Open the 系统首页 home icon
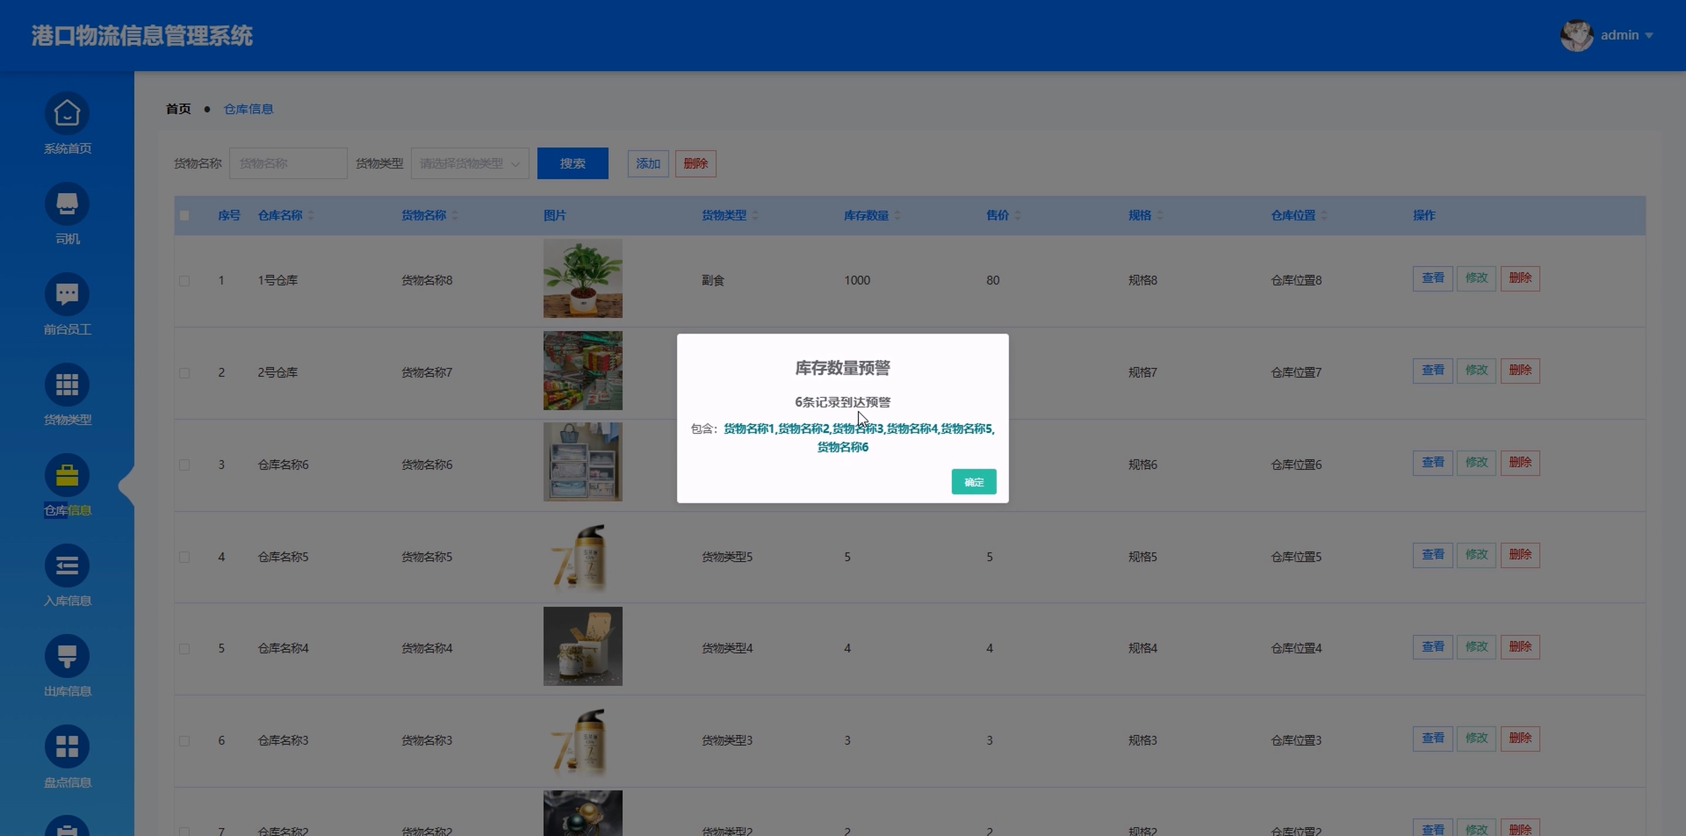Screen dimensions: 1686x836 (67, 113)
